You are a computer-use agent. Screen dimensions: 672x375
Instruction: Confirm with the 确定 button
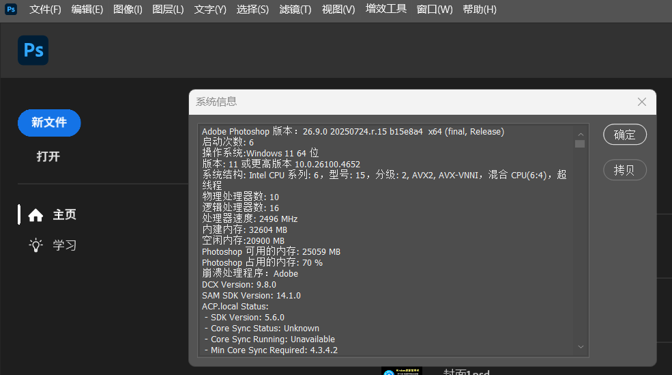624,135
